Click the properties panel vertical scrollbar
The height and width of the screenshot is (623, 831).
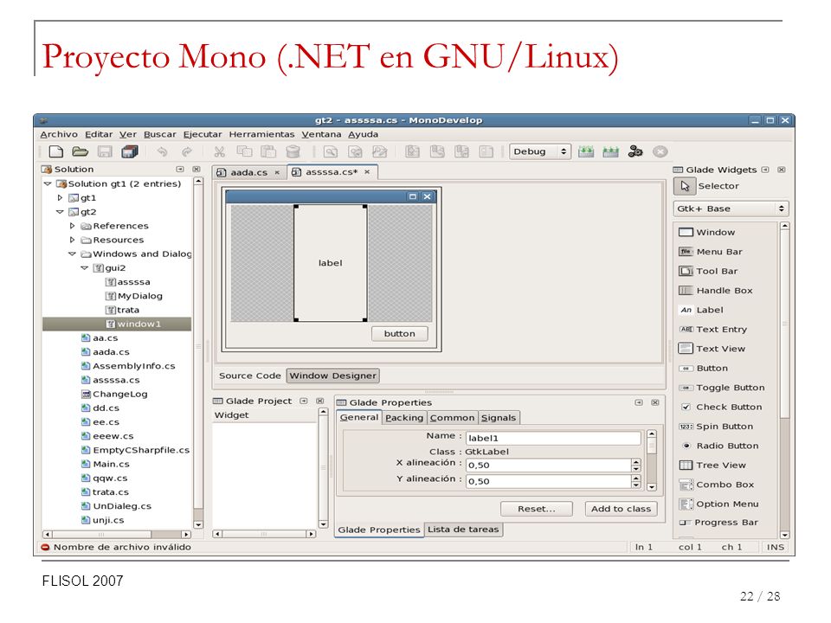(652, 460)
